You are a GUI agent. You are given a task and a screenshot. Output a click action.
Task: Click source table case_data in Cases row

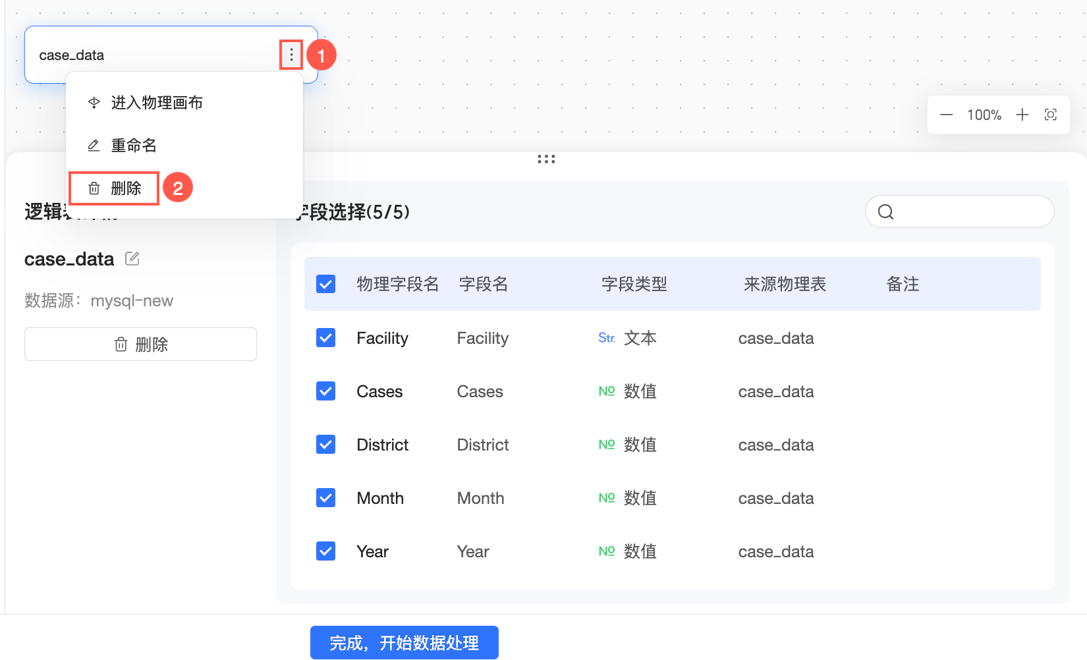tap(776, 391)
